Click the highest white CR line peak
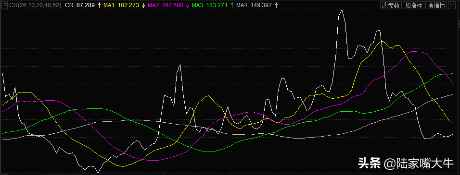The image size is (460, 175). point(342,10)
